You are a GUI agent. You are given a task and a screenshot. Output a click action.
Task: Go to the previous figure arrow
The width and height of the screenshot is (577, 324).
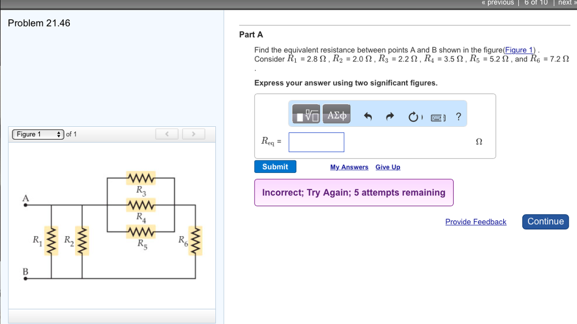pos(167,134)
